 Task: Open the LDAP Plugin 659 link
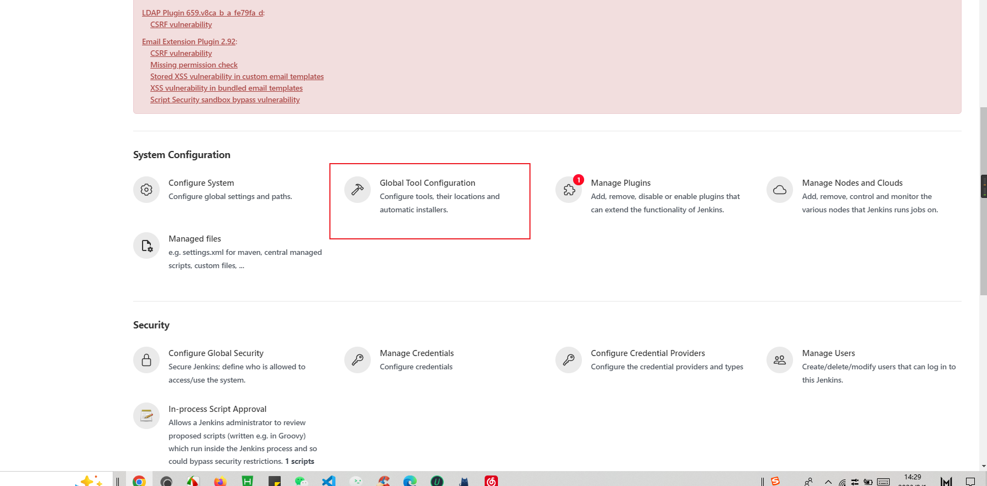coord(202,13)
